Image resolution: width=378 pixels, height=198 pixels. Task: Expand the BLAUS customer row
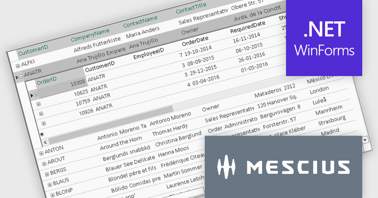49,184
